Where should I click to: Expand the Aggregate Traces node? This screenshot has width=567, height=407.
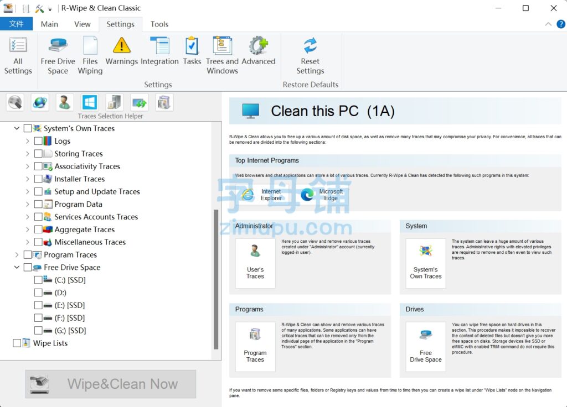(28, 229)
